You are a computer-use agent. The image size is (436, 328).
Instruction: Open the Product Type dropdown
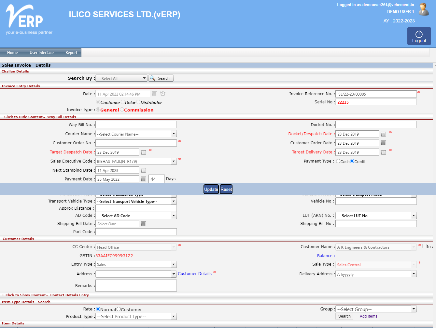(136, 317)
